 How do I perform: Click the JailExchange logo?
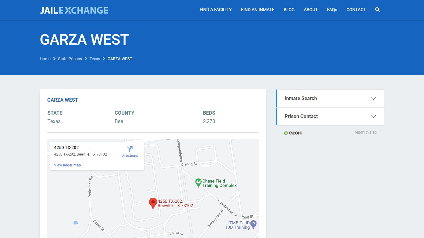tap(74, 10)
